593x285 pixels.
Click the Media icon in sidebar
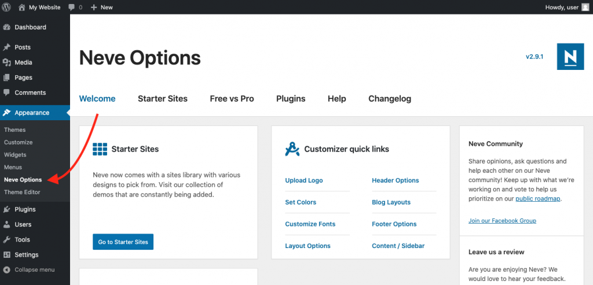tap(6, 62)
